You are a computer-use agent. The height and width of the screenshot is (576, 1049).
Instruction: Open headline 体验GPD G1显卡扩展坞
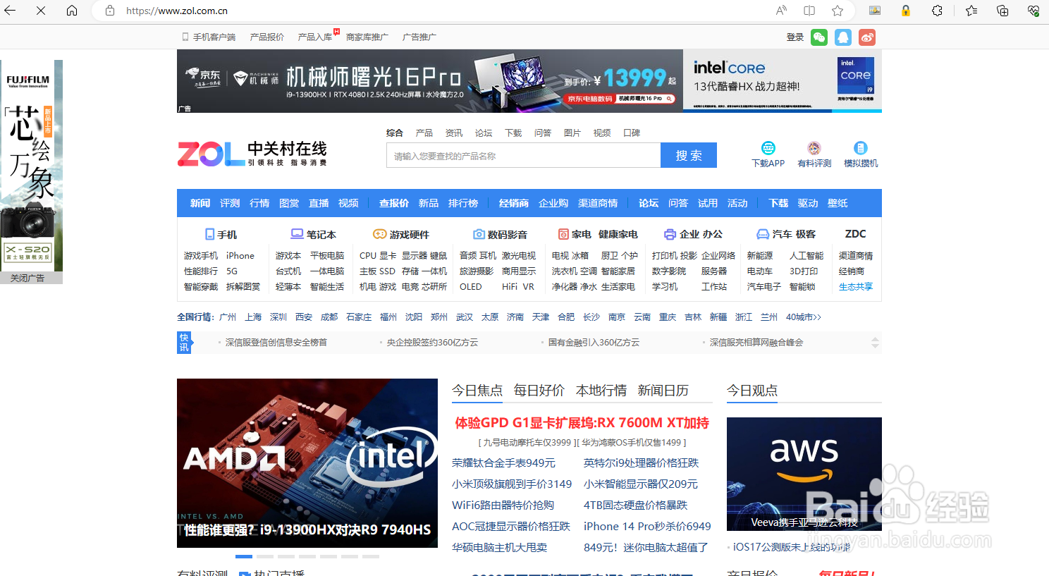(x=582, y=423)
